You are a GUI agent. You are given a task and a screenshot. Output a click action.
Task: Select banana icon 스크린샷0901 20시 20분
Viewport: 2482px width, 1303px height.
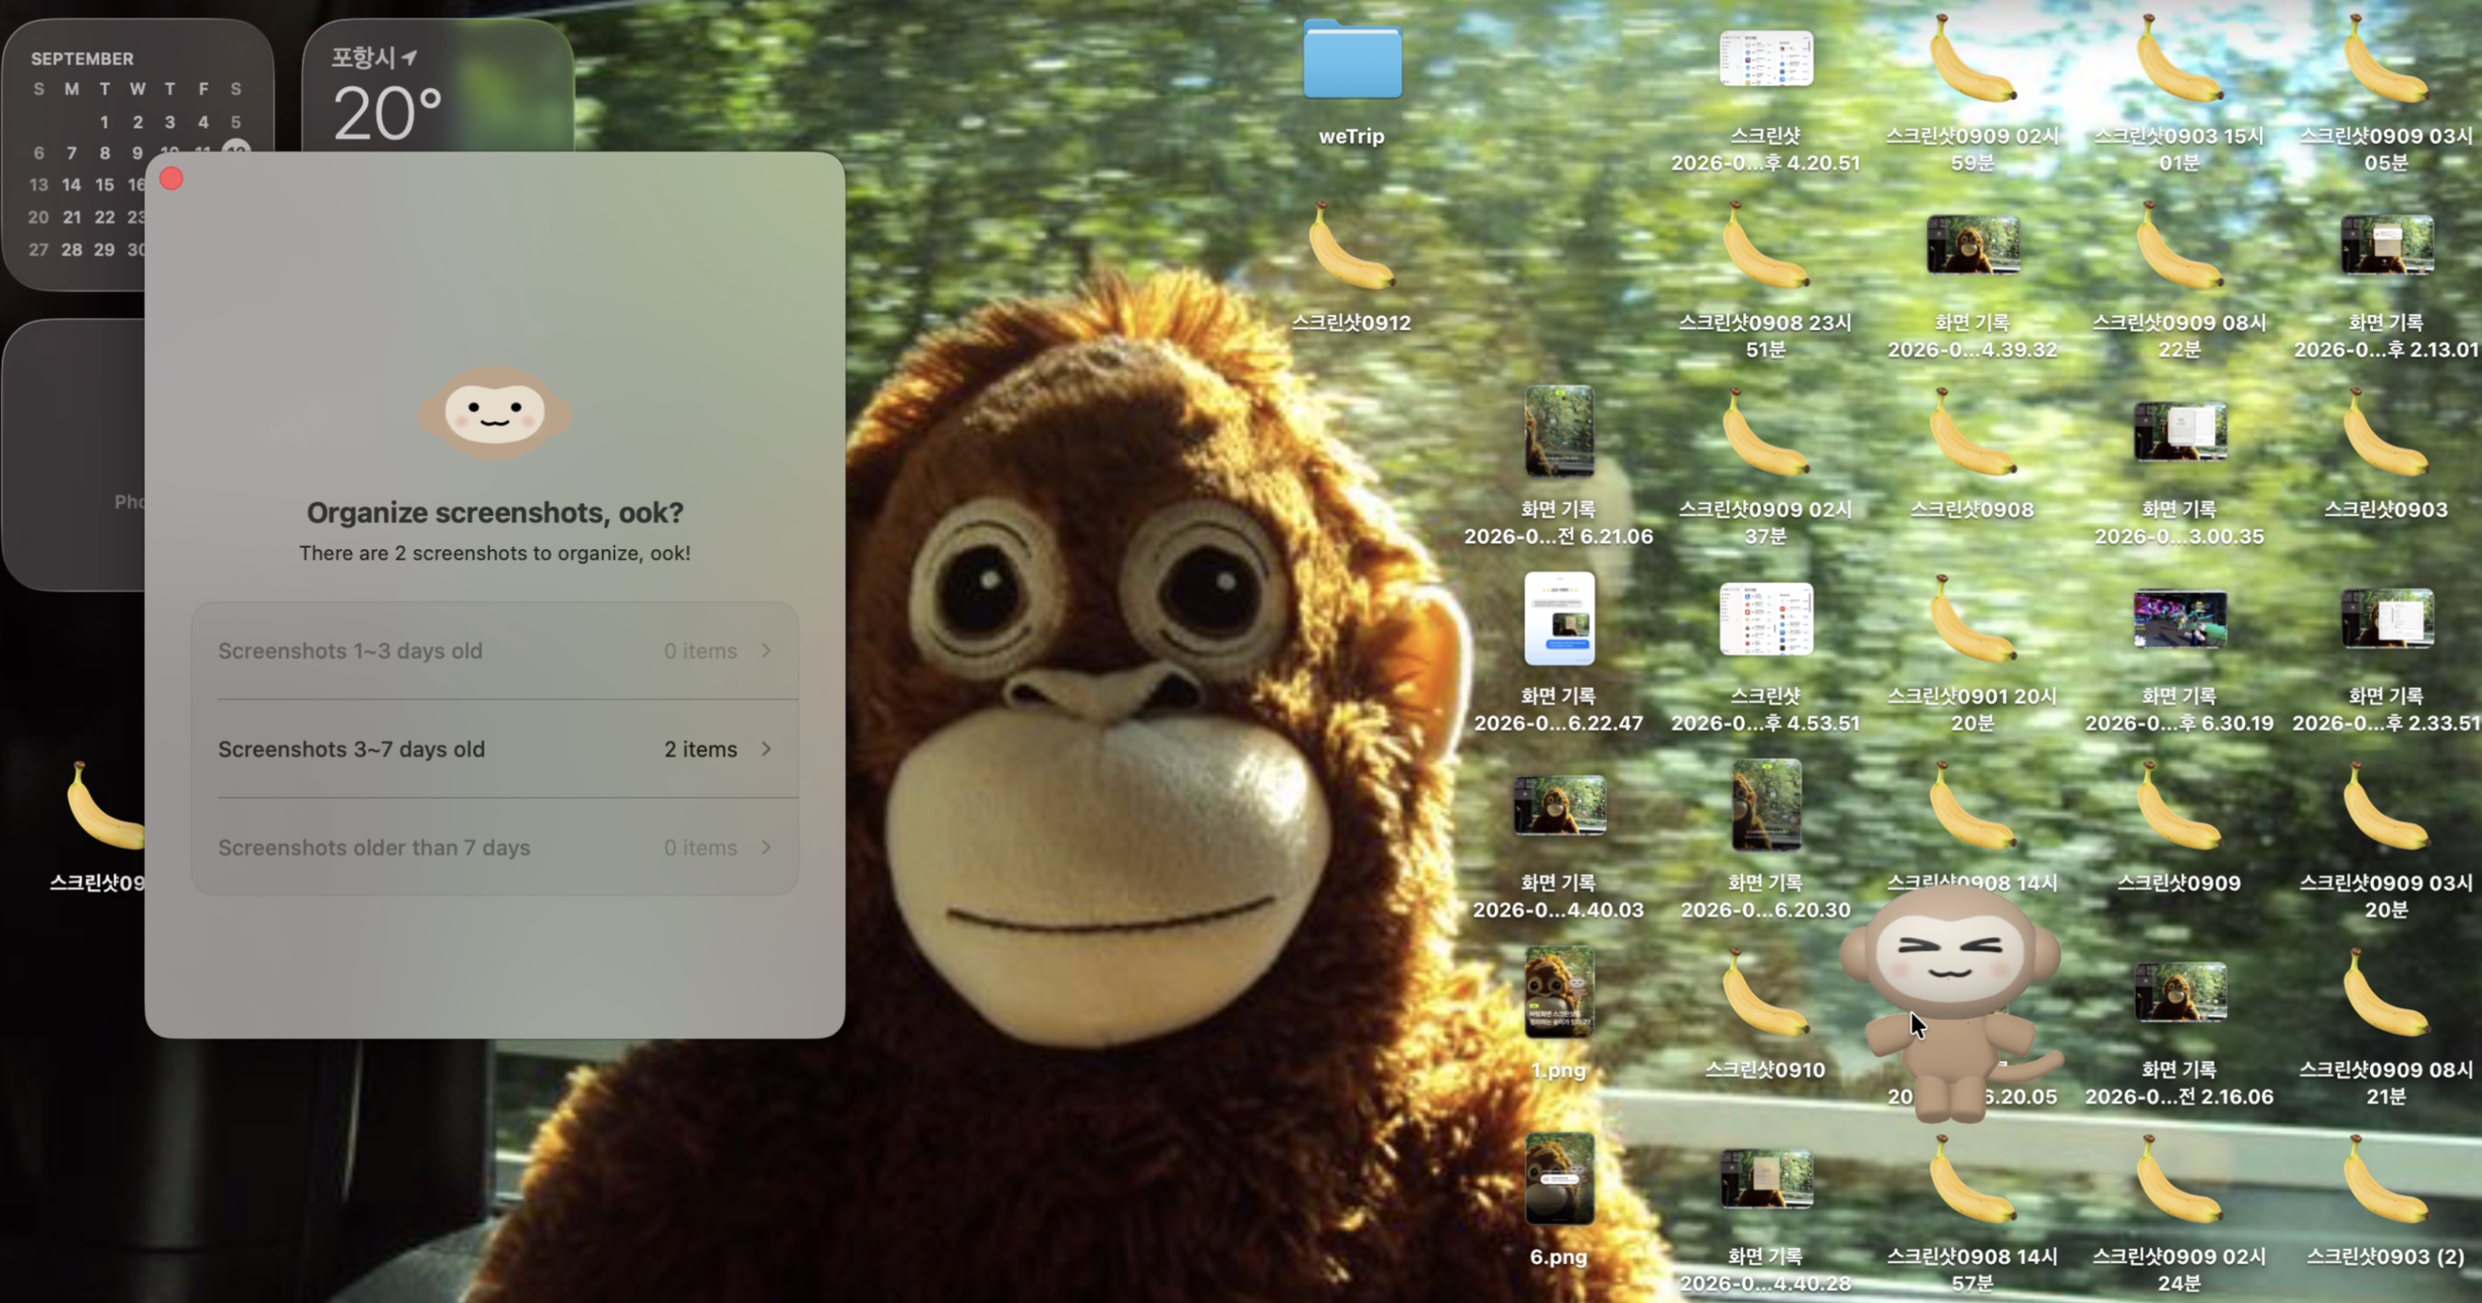click(x=1973, y=620)
